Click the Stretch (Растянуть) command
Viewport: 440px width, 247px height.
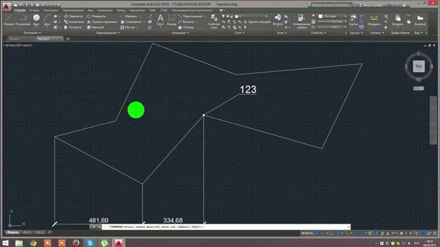(73, 27)
